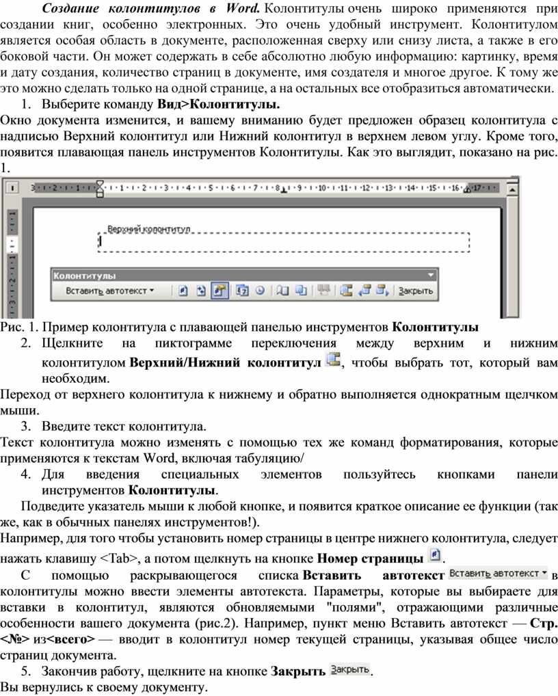Expand toolbar options arrow on Колонтитулы title bar
The image size is (558, 696).
click(430, 275)
